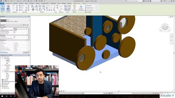Screen dimensions: 175x98
Task: Select Level 2 under Floor Plans
Action: point(8,62)
